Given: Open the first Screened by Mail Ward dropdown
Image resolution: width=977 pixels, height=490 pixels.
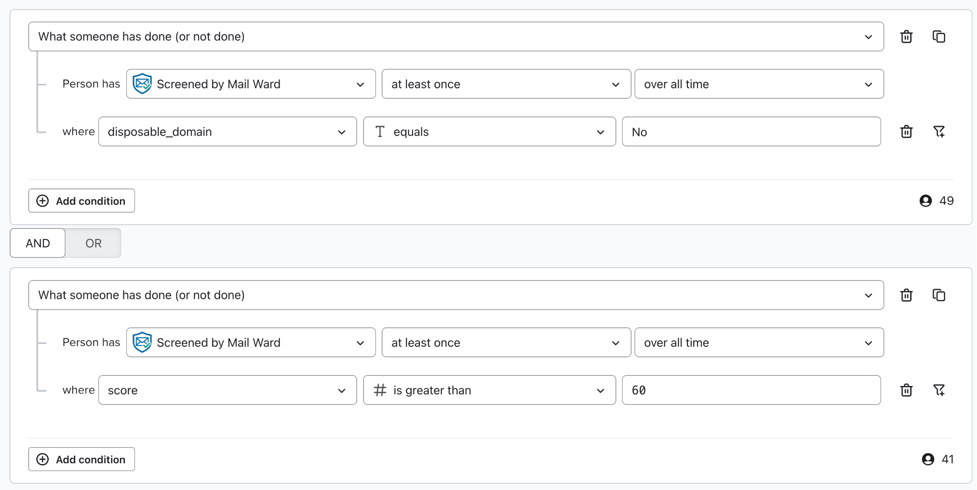Looking at the screenshot, I should [x=251, y=84].
